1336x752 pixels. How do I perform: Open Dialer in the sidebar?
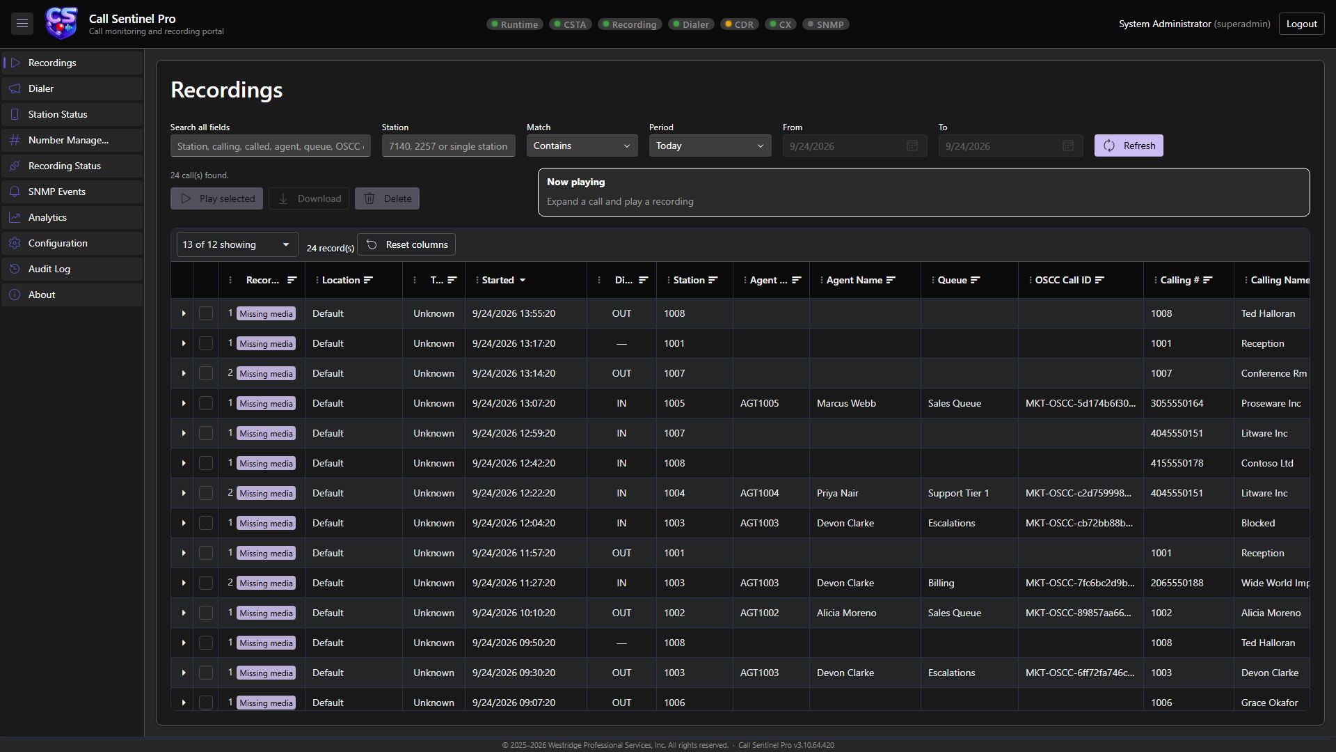click(72, 88)
